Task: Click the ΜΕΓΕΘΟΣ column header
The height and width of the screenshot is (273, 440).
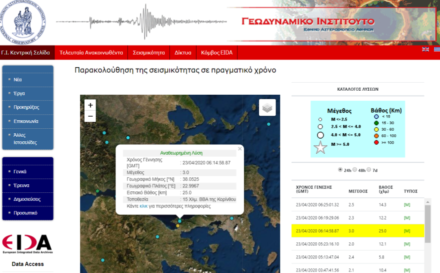Action: tap(358, 191)
